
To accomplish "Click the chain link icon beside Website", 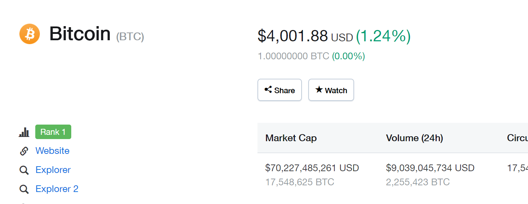I will (24, 151).
